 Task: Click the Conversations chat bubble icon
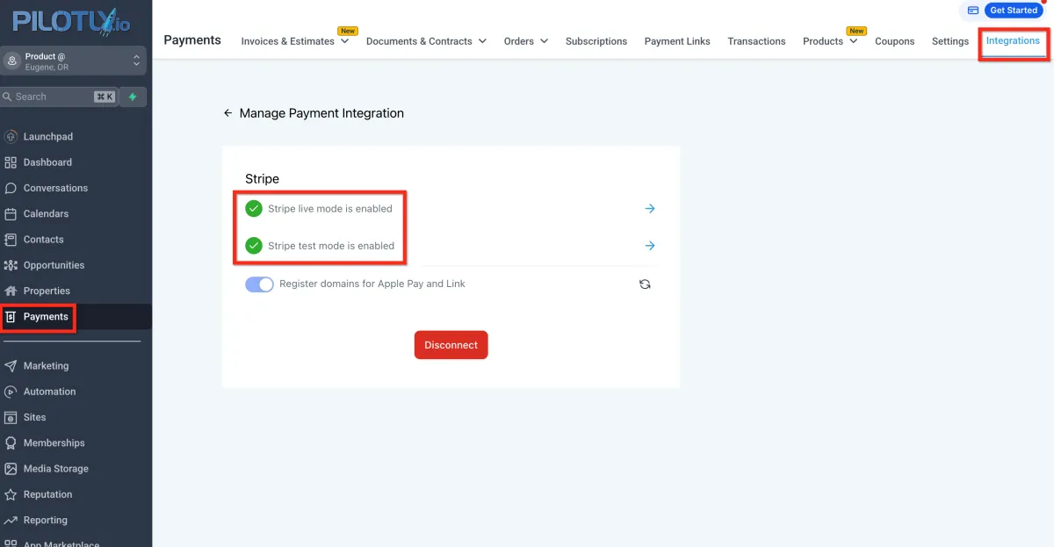click(x=11, y=188)
